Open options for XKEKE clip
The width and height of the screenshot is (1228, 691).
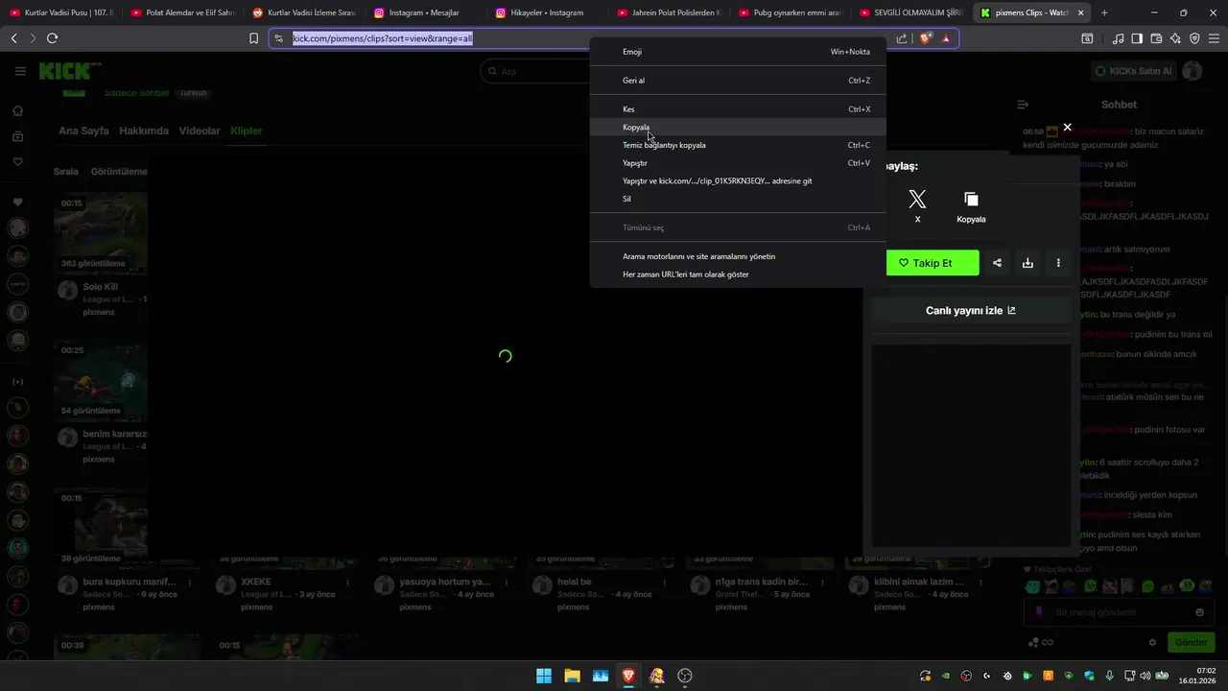pyautogui.click(x=348, y=583)
